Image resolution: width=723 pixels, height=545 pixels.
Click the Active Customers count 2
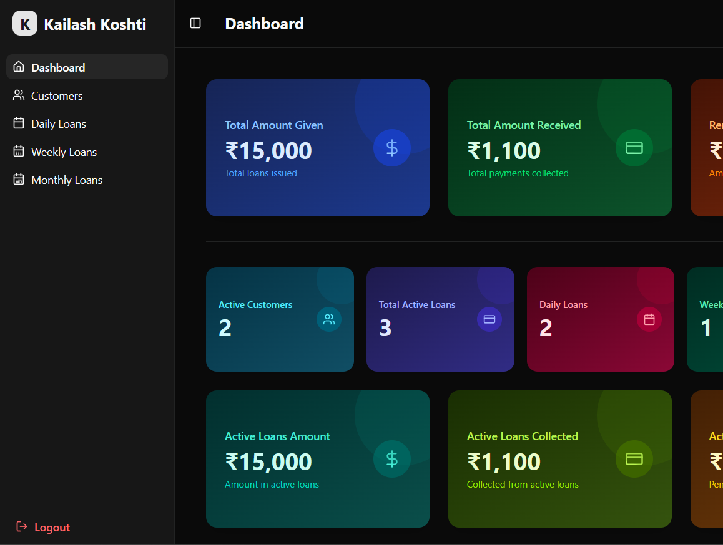pos(225,328)
